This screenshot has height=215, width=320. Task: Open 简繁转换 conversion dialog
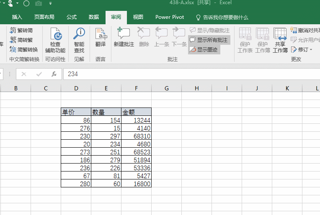click(24, 50)
